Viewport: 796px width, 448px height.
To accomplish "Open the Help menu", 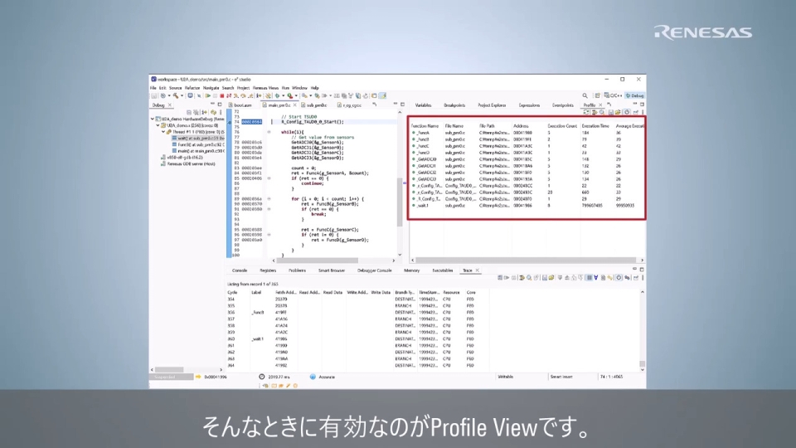I will coord(315,88).
